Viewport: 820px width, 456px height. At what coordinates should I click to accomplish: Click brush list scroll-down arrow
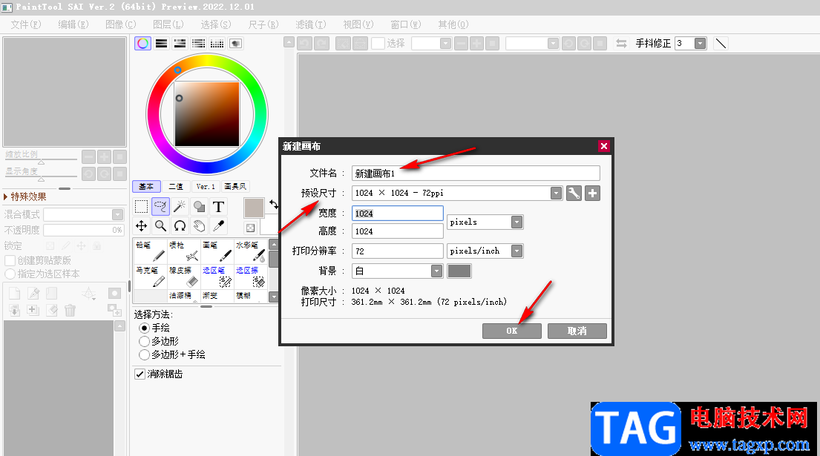click(x=274, y=297)
